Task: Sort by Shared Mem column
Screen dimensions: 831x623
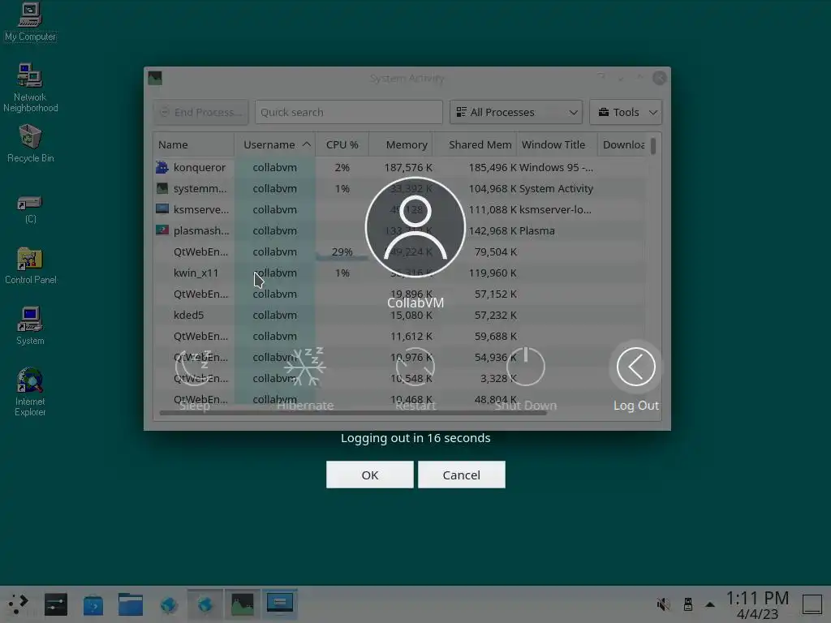Action: point(475,144)
